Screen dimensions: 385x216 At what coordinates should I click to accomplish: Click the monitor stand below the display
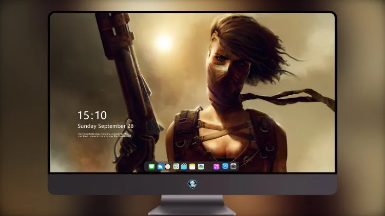(x=192, y=205)
